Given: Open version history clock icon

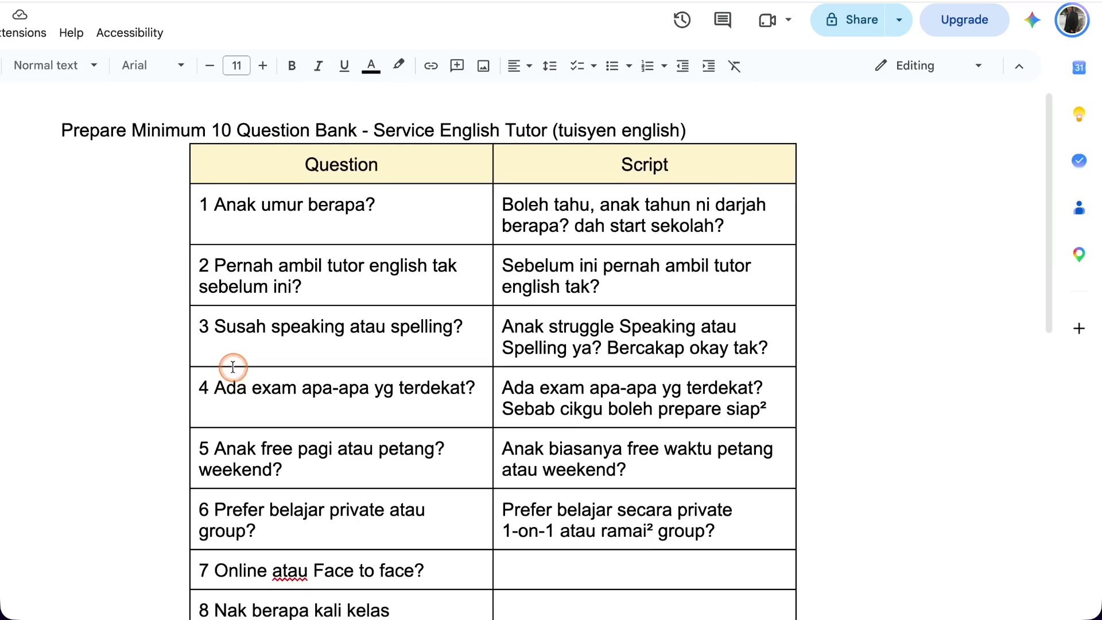Looking at the screenshot, I should (682, 20).
